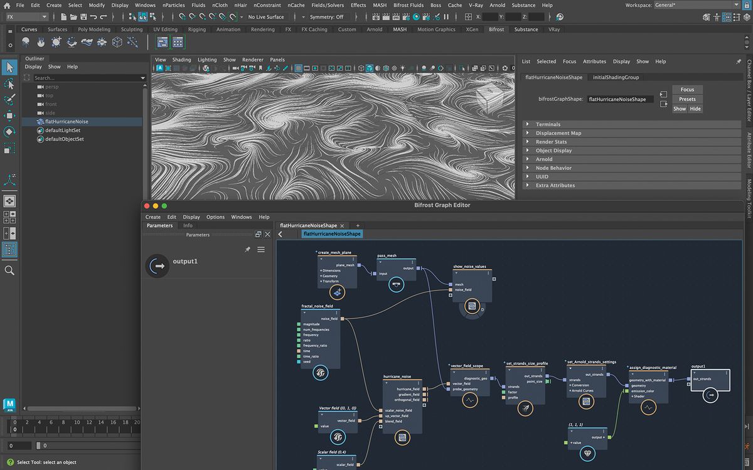Select the Lasso tool below the arrow tool
Viewport: 753px width, 470px height.
point(9,84)
